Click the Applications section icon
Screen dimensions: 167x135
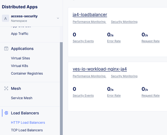click(x=6, y=49)
